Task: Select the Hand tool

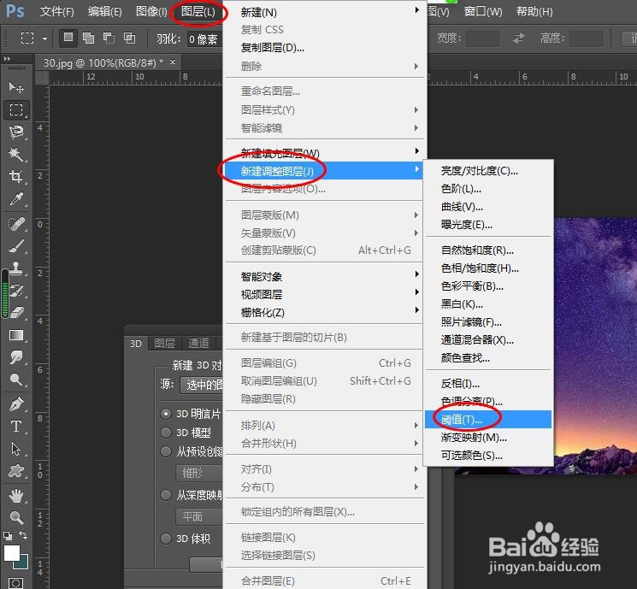Action: 16,496
